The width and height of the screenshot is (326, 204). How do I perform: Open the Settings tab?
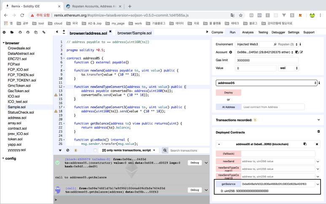point(294,32)
